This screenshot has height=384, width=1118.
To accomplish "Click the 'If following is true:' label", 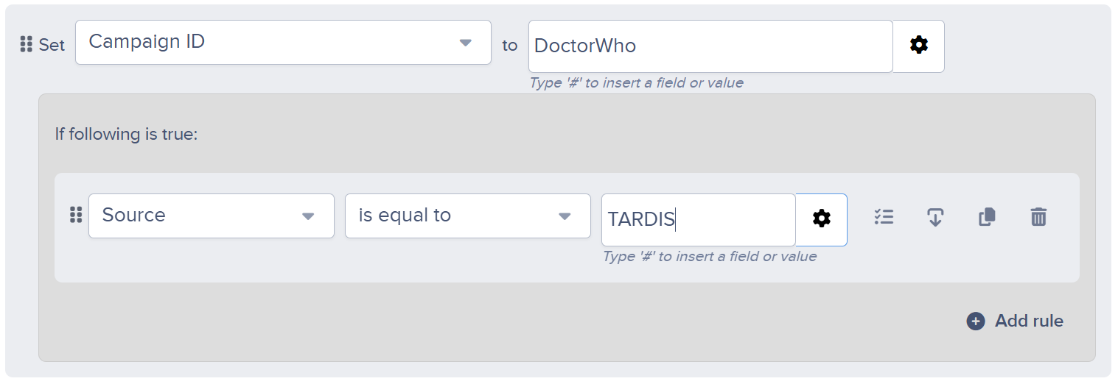I will [x=126, y=134].
